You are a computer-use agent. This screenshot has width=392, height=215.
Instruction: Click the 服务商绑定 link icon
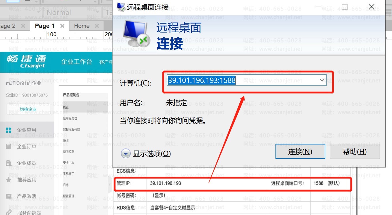pos(9,212)
